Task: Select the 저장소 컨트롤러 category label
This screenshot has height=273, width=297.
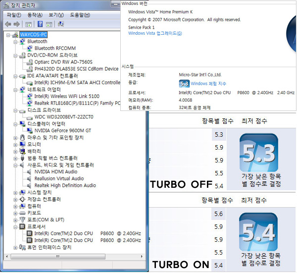Action: point(44,199)
